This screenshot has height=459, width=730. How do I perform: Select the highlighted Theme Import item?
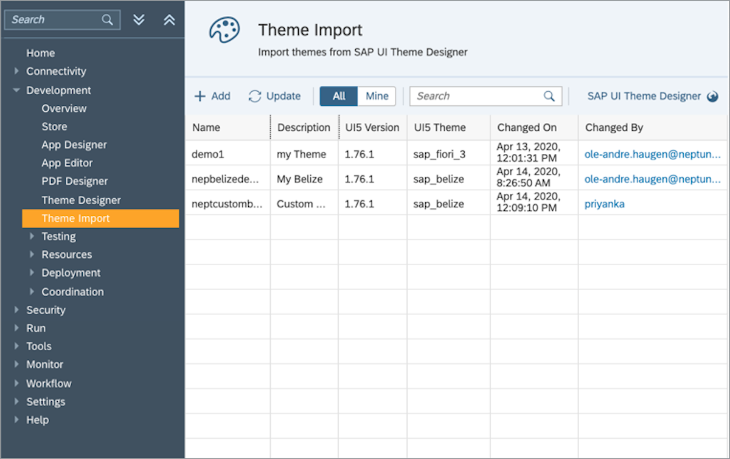point(100,218)
